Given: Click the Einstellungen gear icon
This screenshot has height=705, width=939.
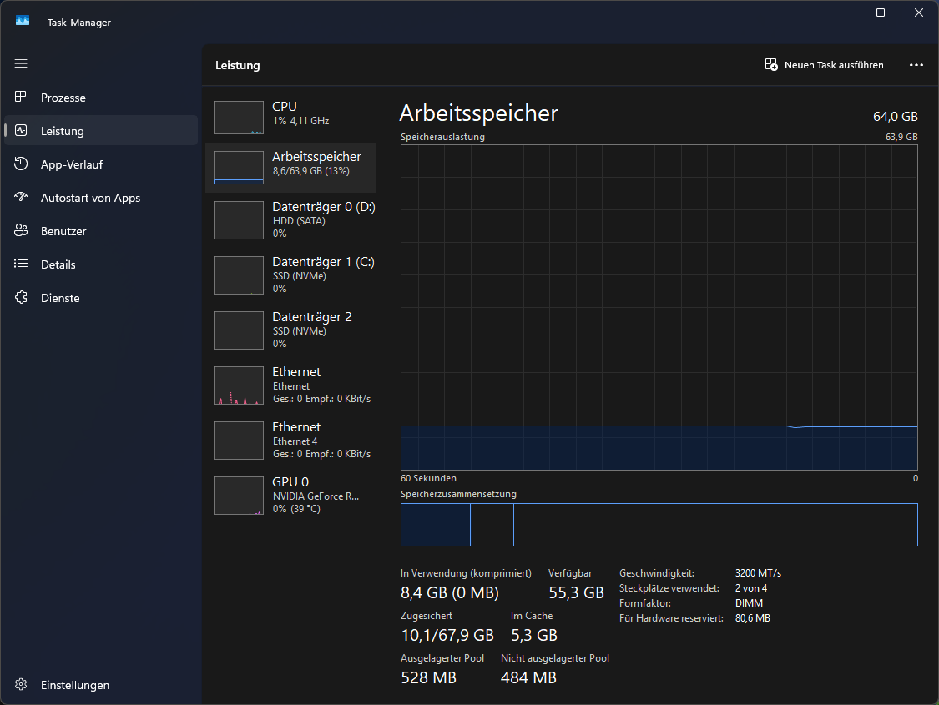Looking at the screenshot, I should [21, 685].
